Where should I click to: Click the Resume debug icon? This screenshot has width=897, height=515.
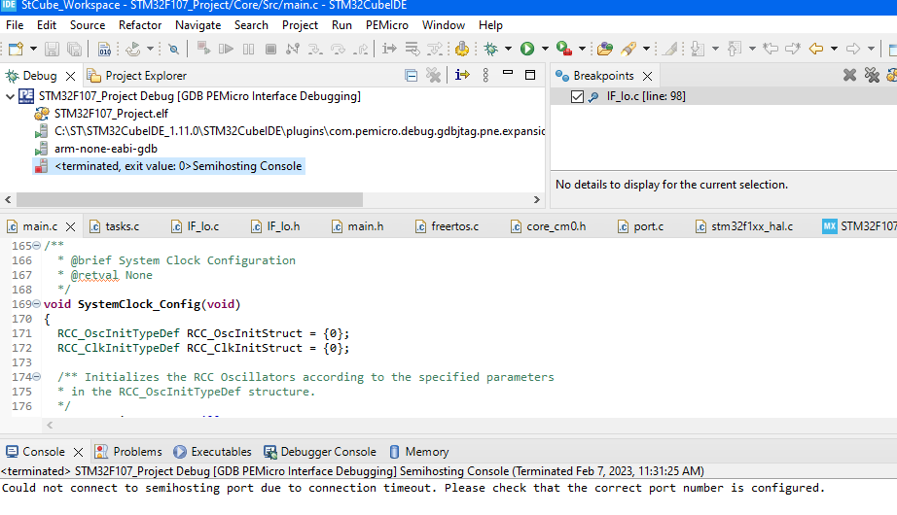(x=226, y=50)
